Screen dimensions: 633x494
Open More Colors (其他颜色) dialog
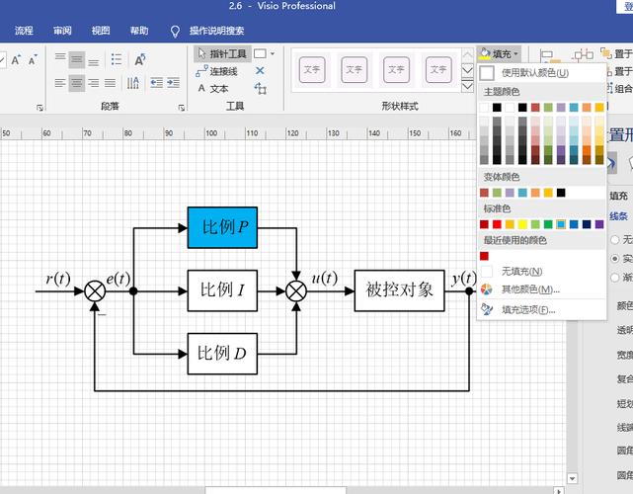point(542,289)
